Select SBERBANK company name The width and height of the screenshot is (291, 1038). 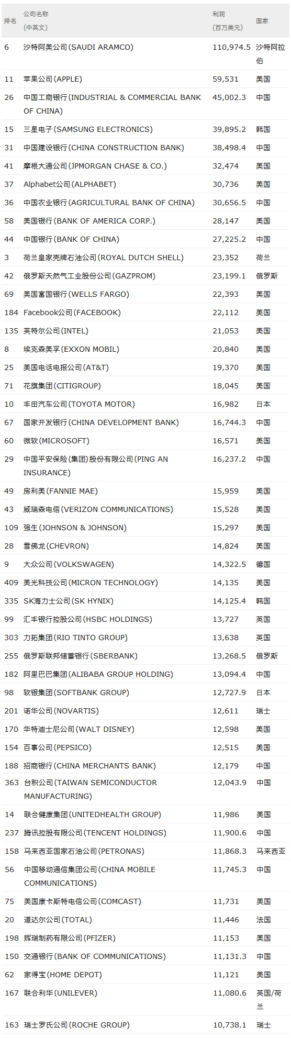click(x=81, y=656)
